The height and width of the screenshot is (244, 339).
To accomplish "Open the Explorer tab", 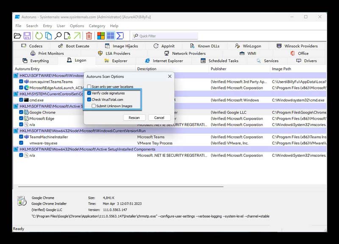I will (x=116, y=61).
